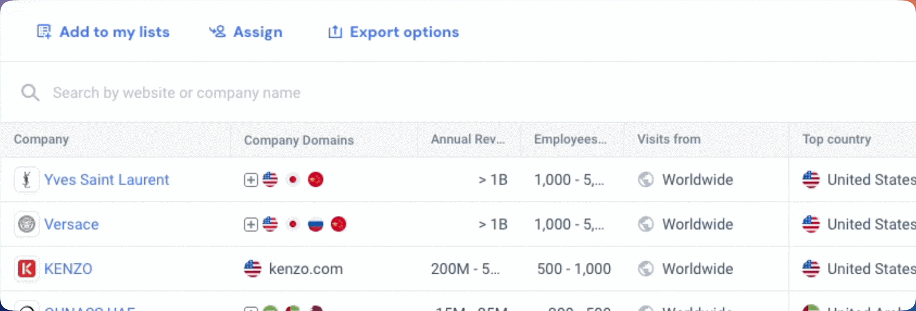Click Japan flag in Yves Saint Laurent row
916x311 pixels.
[293, 179]
